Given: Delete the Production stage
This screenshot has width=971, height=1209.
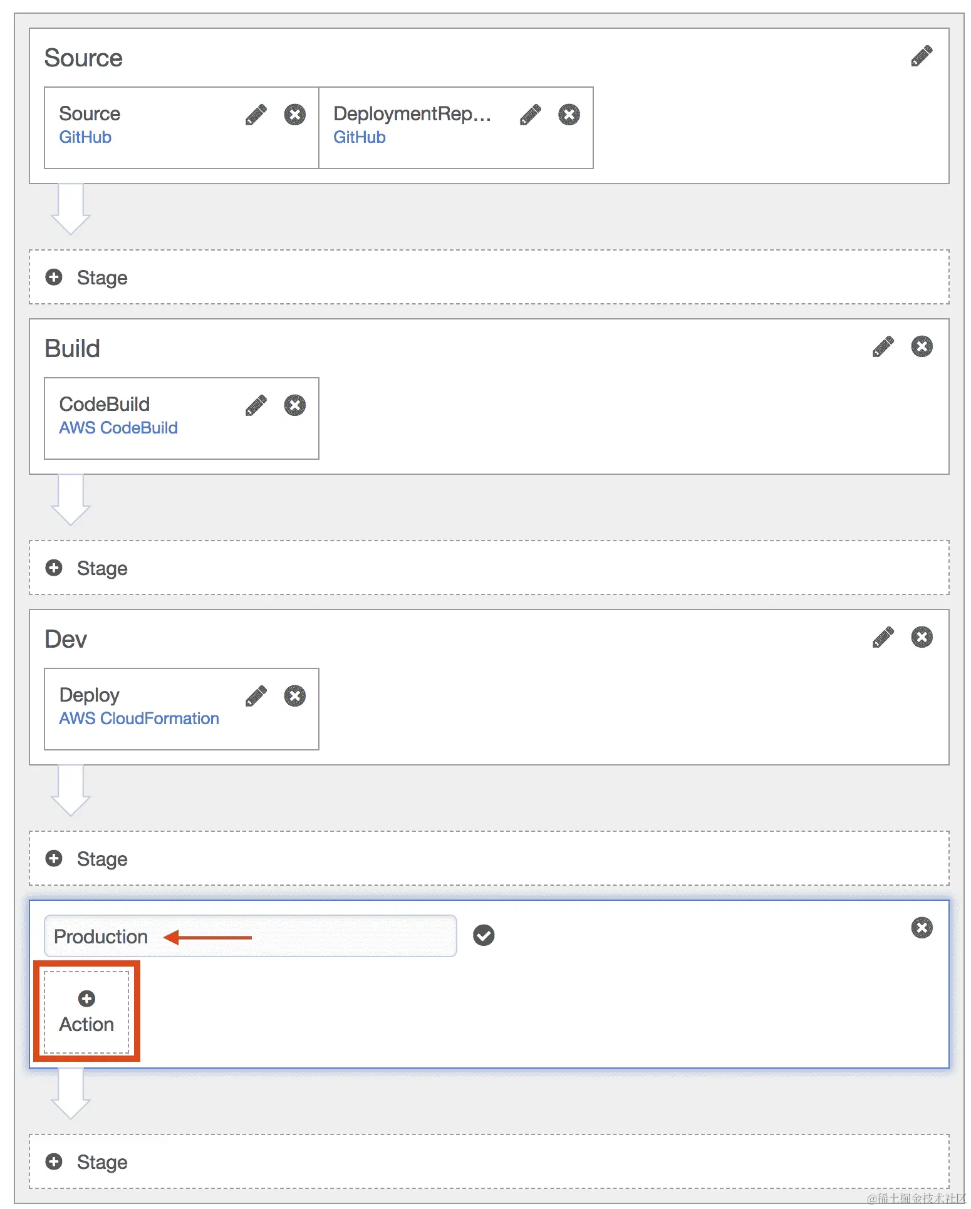Looking at the screenshot, I should [x=922, y=928].
